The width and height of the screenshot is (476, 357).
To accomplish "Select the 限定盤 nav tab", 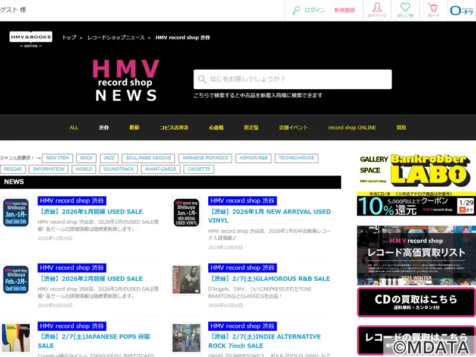I will [251, 127].
